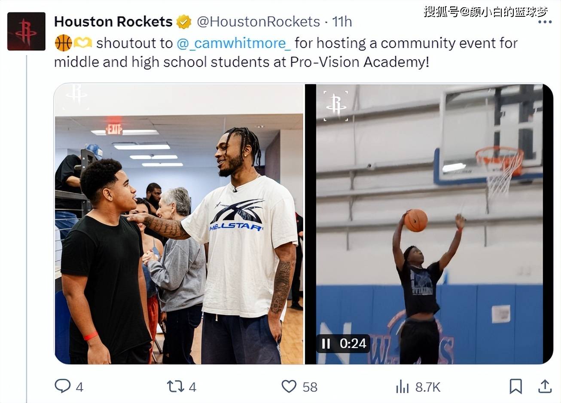Click the gold verified badge
Viewport: 561px width, 403px height.
coord(184,22)
